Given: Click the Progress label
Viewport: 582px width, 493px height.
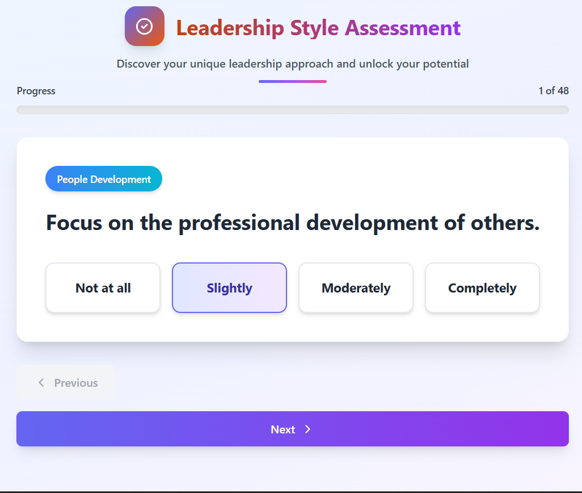Looking at the screenshot, I should coord(36,91).
